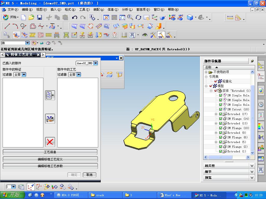Screen dimensions: 266x199
Task: Toggle Extruded (1) feature checkbox
Action: pos(221,151)
